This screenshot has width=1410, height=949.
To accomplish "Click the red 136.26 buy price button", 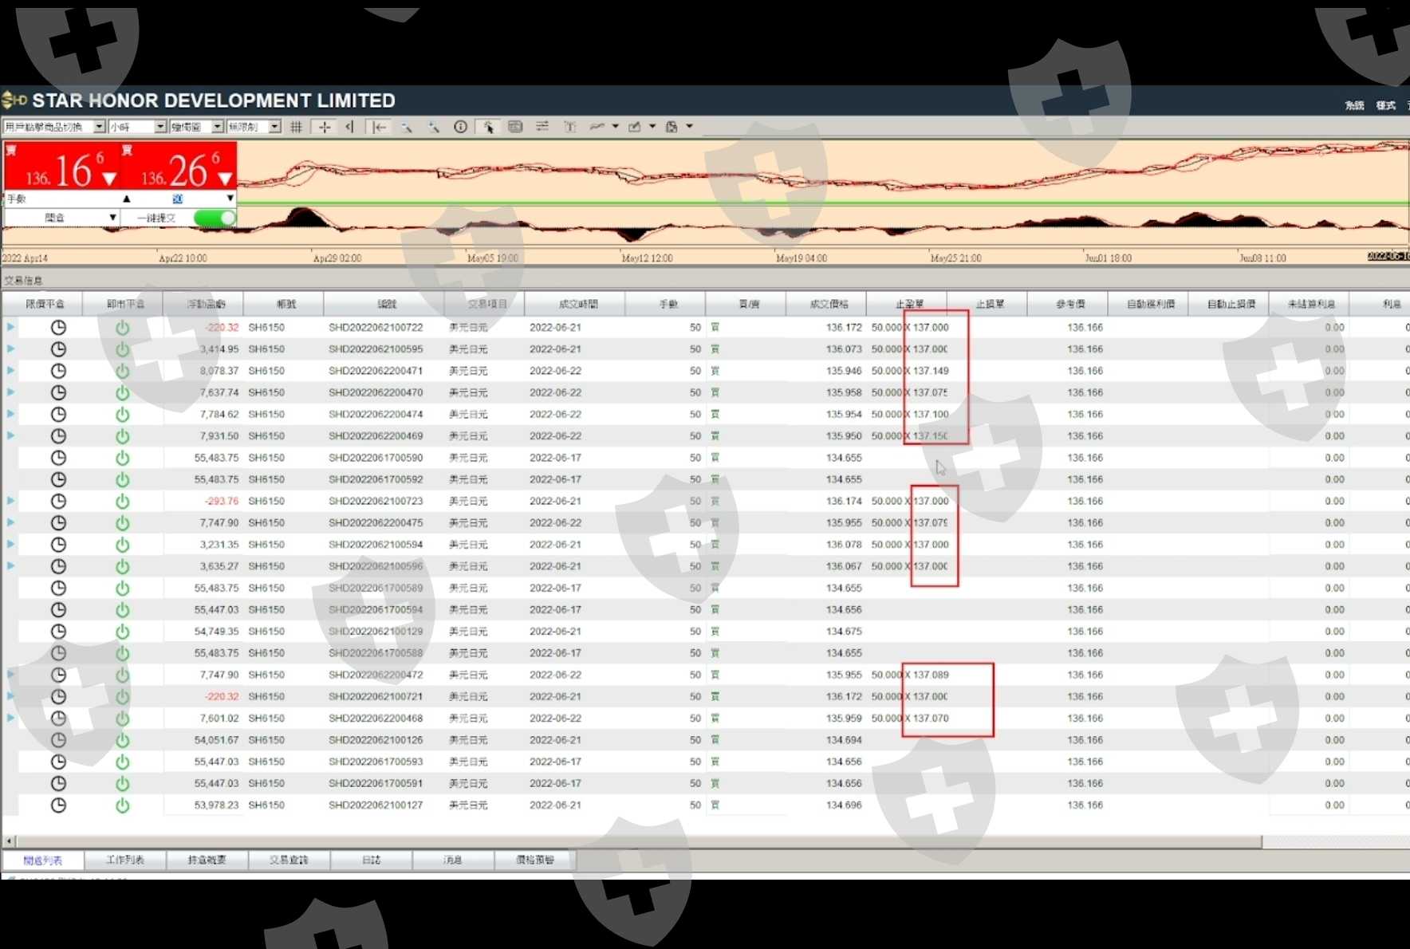I will point(178,168).
